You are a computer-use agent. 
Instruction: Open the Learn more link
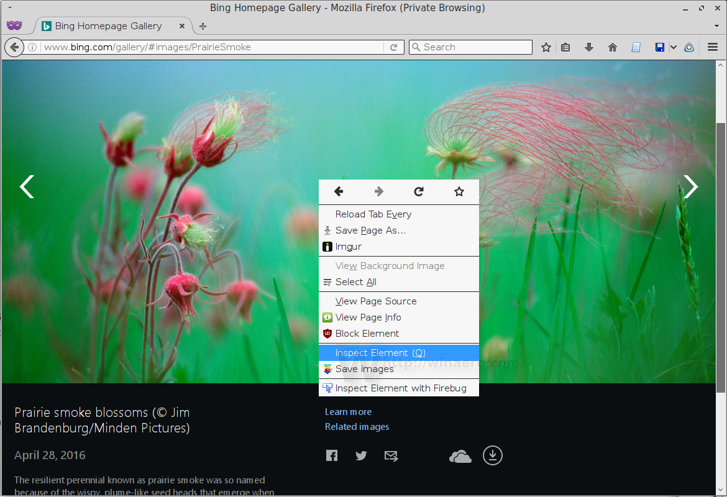348,411
